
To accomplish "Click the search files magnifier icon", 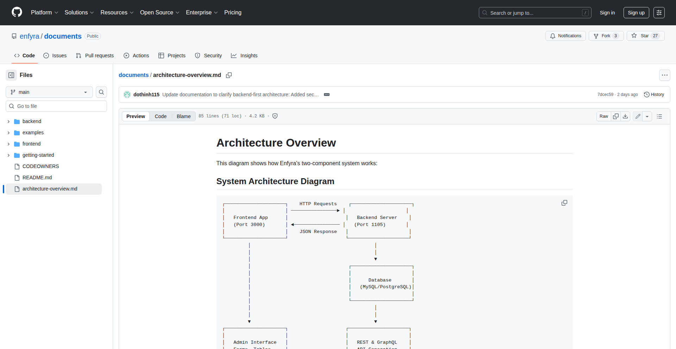I will [101, 92].
